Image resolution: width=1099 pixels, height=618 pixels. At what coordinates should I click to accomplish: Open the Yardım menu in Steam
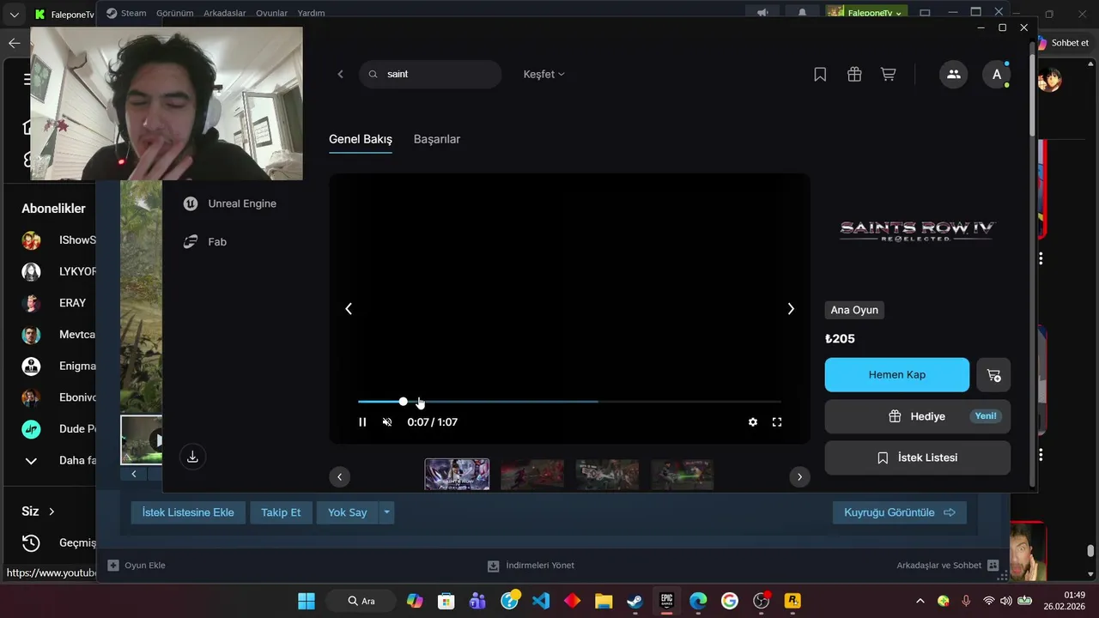click(311, 13)
